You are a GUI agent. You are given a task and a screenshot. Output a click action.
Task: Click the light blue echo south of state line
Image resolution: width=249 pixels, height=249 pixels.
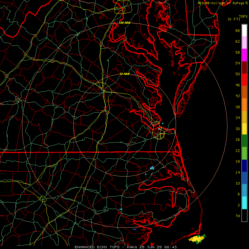[152, 168]
